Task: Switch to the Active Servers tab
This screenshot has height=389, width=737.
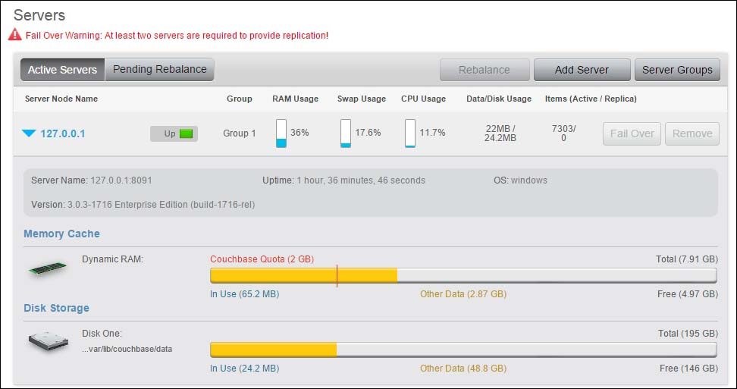Action: 62,70
